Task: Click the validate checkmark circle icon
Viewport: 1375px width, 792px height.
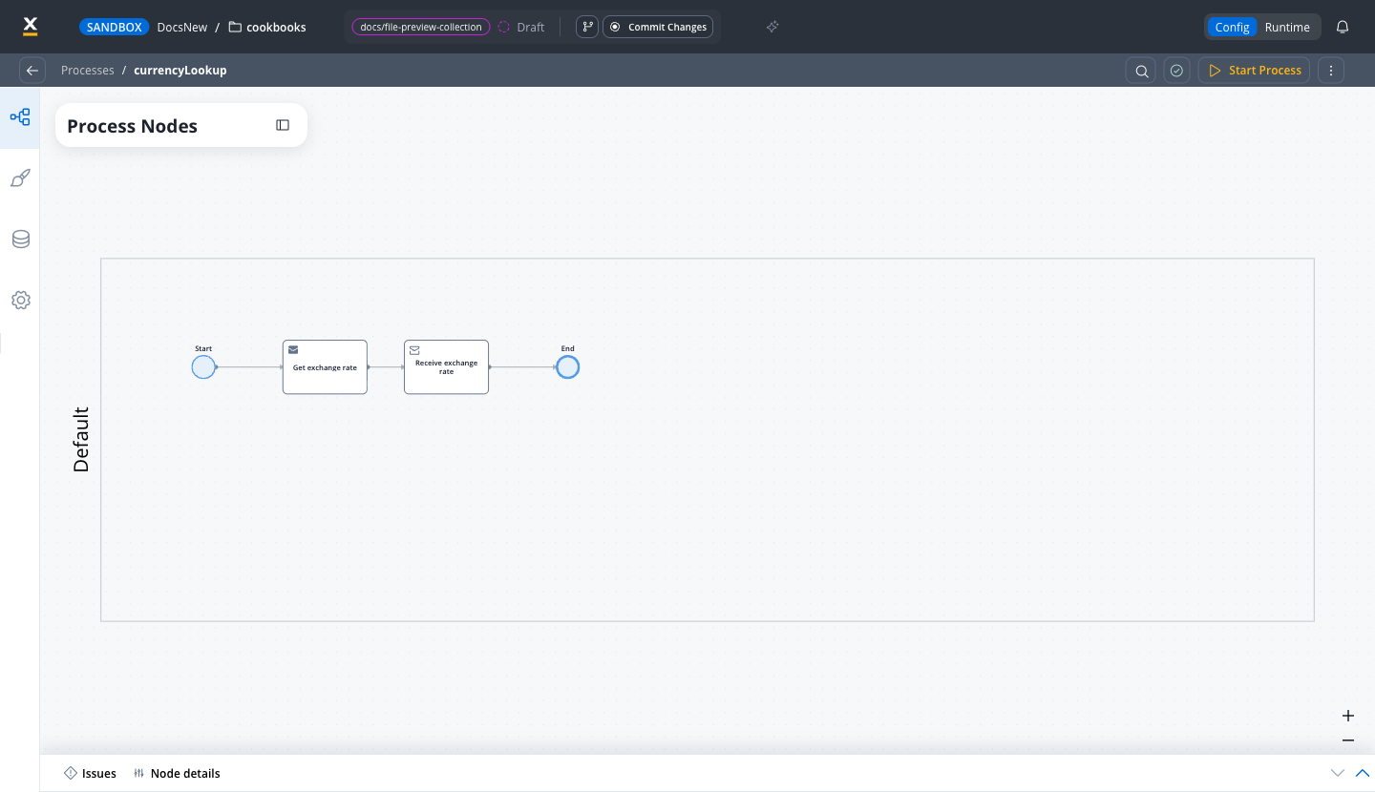Action: 1177,70
